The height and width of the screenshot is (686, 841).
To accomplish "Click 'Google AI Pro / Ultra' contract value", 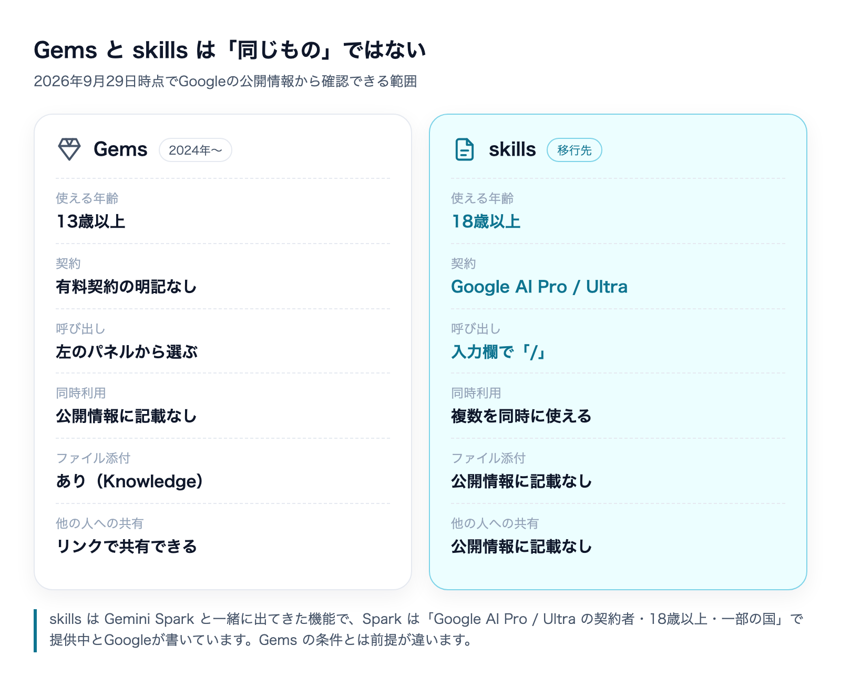I will click(539, 287).
